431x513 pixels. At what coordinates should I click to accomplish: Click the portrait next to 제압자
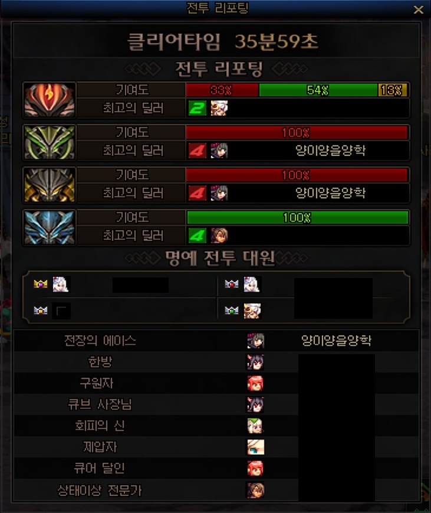tap(255, 447)
